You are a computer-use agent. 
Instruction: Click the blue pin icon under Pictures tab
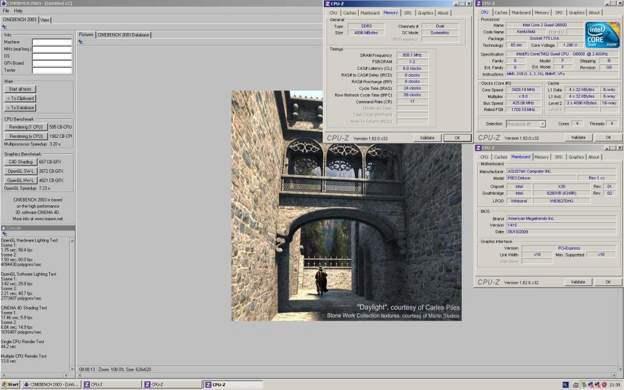80,42
